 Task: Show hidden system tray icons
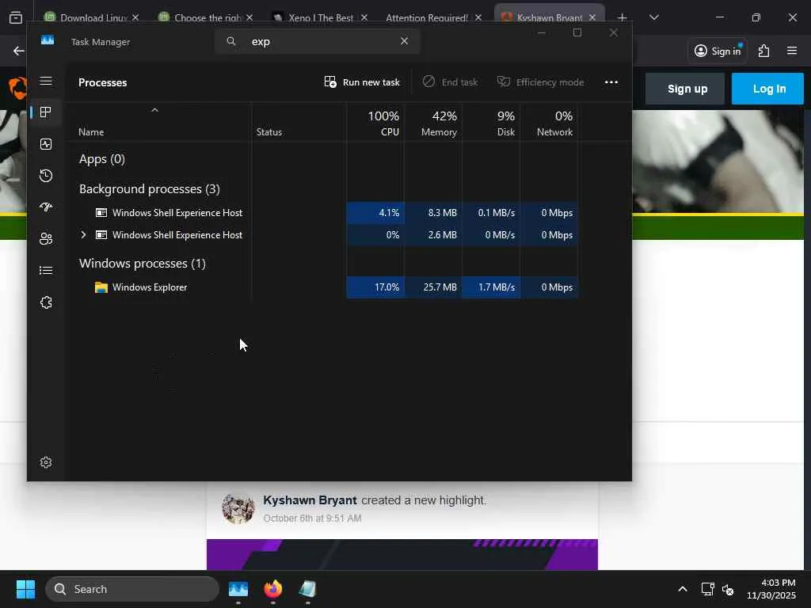[x=683, y=589]
